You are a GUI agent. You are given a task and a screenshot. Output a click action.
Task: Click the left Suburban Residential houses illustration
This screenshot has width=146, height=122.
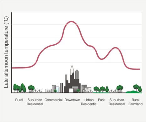(35, 89)
